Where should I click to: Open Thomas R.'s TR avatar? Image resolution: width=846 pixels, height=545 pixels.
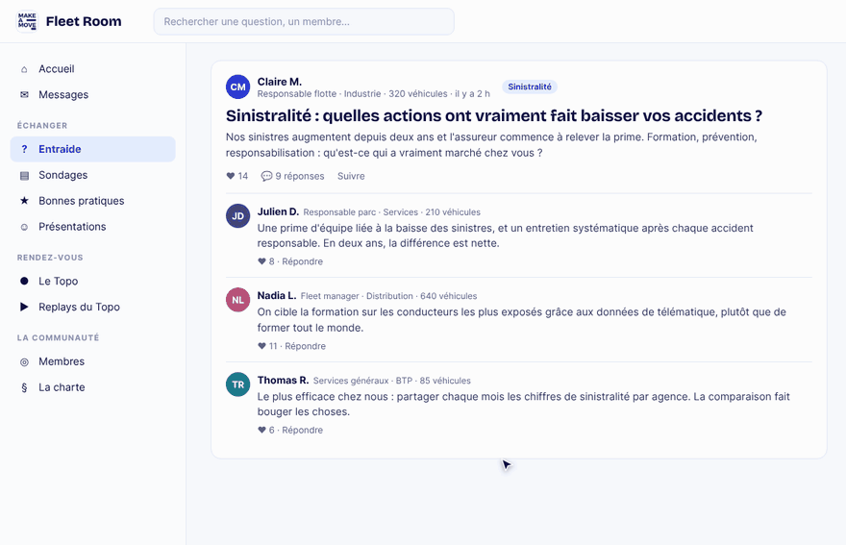click(x=238, y=384)
